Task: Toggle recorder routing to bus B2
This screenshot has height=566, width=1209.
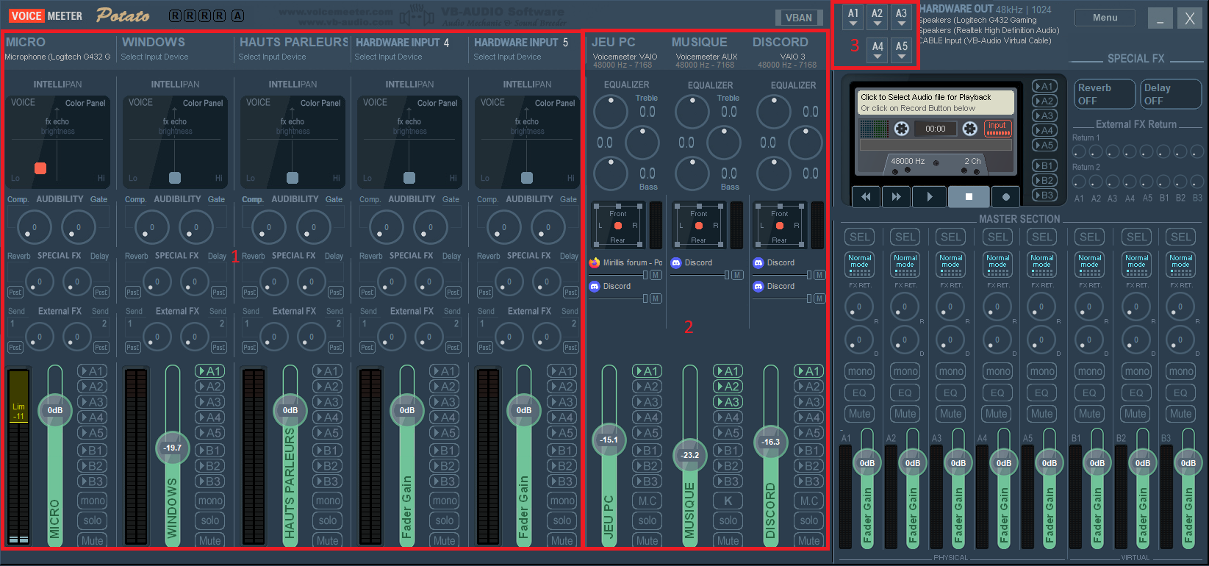Action: point(1044,180)
